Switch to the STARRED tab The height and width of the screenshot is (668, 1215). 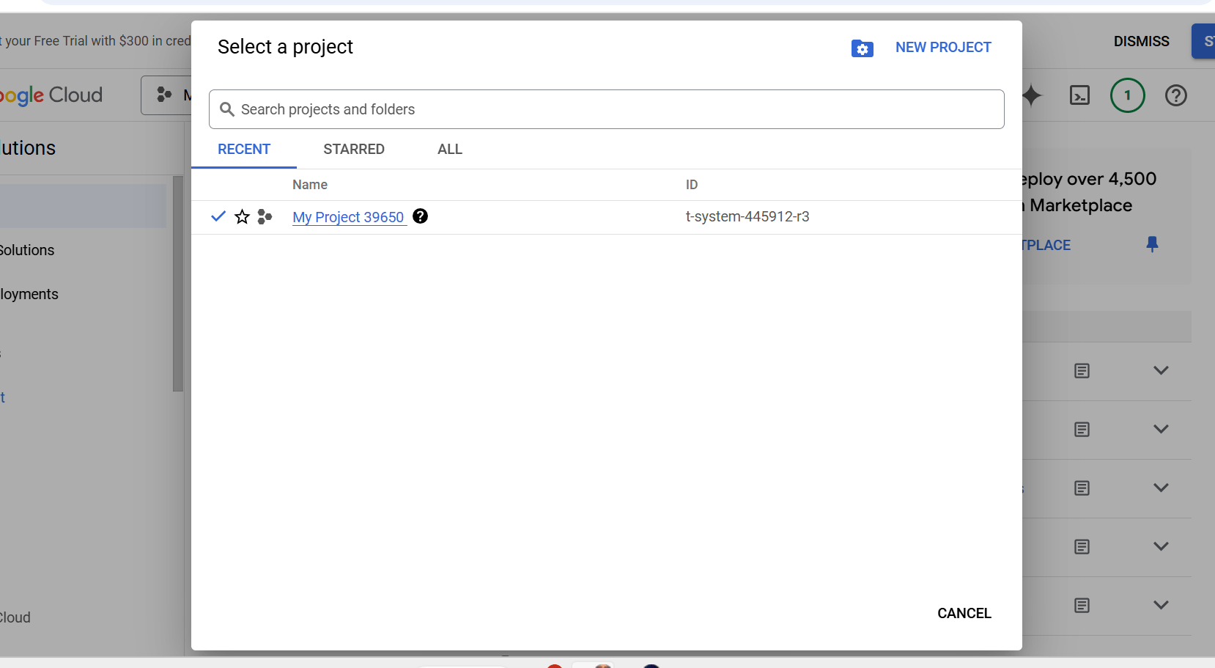[x=354, y=150]
